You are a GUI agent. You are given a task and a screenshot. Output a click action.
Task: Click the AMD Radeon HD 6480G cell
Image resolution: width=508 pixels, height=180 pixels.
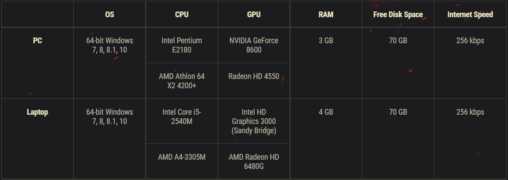tap(254, 161)
